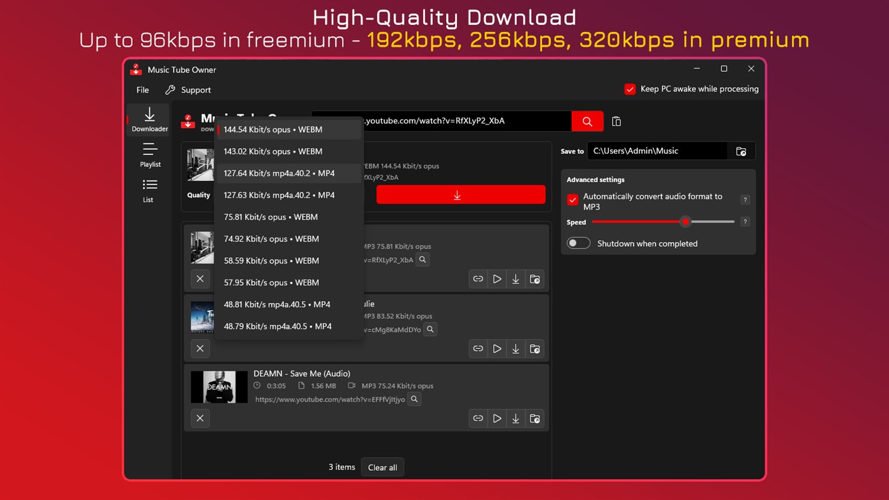The height and width of the screenshot is (500, 889).
Task: Choose the 127.64 Kbit/s MP4 quality option
Action: [279, 173]
